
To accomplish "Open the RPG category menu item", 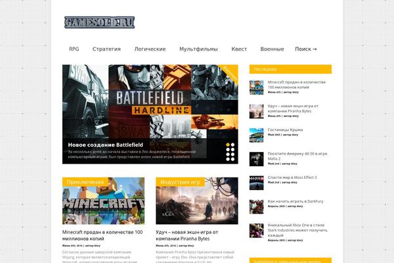I will tap(74, 49).
